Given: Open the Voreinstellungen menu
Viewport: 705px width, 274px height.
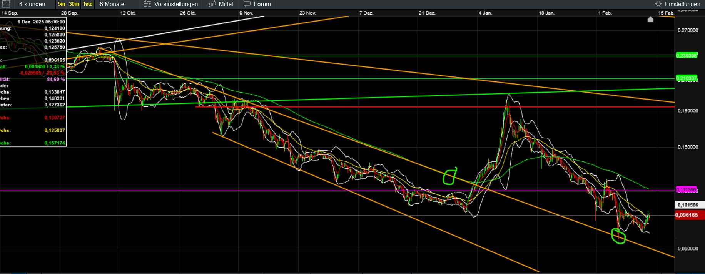Looking at the screenshot, I should pos(176,4).
